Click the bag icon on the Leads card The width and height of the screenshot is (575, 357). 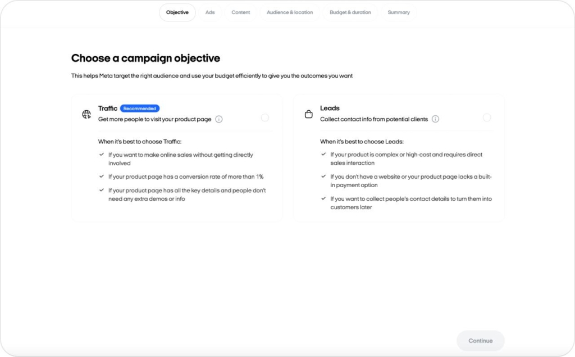point(309,114)
